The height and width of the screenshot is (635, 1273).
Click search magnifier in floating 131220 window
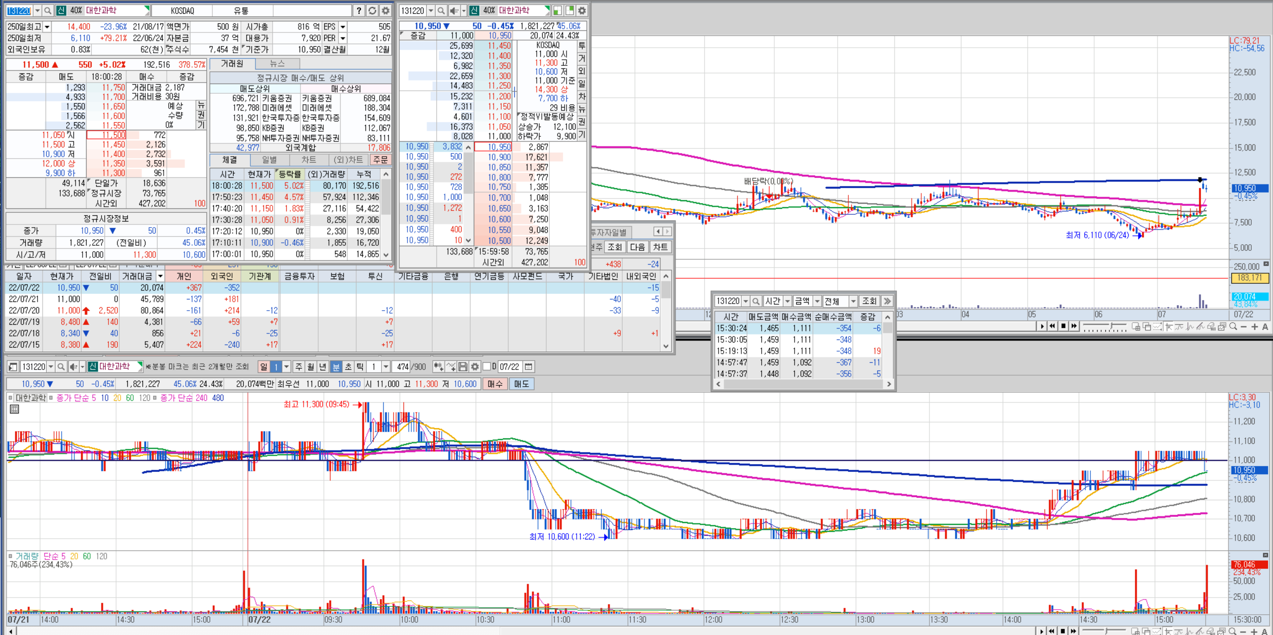pos(756,301)
